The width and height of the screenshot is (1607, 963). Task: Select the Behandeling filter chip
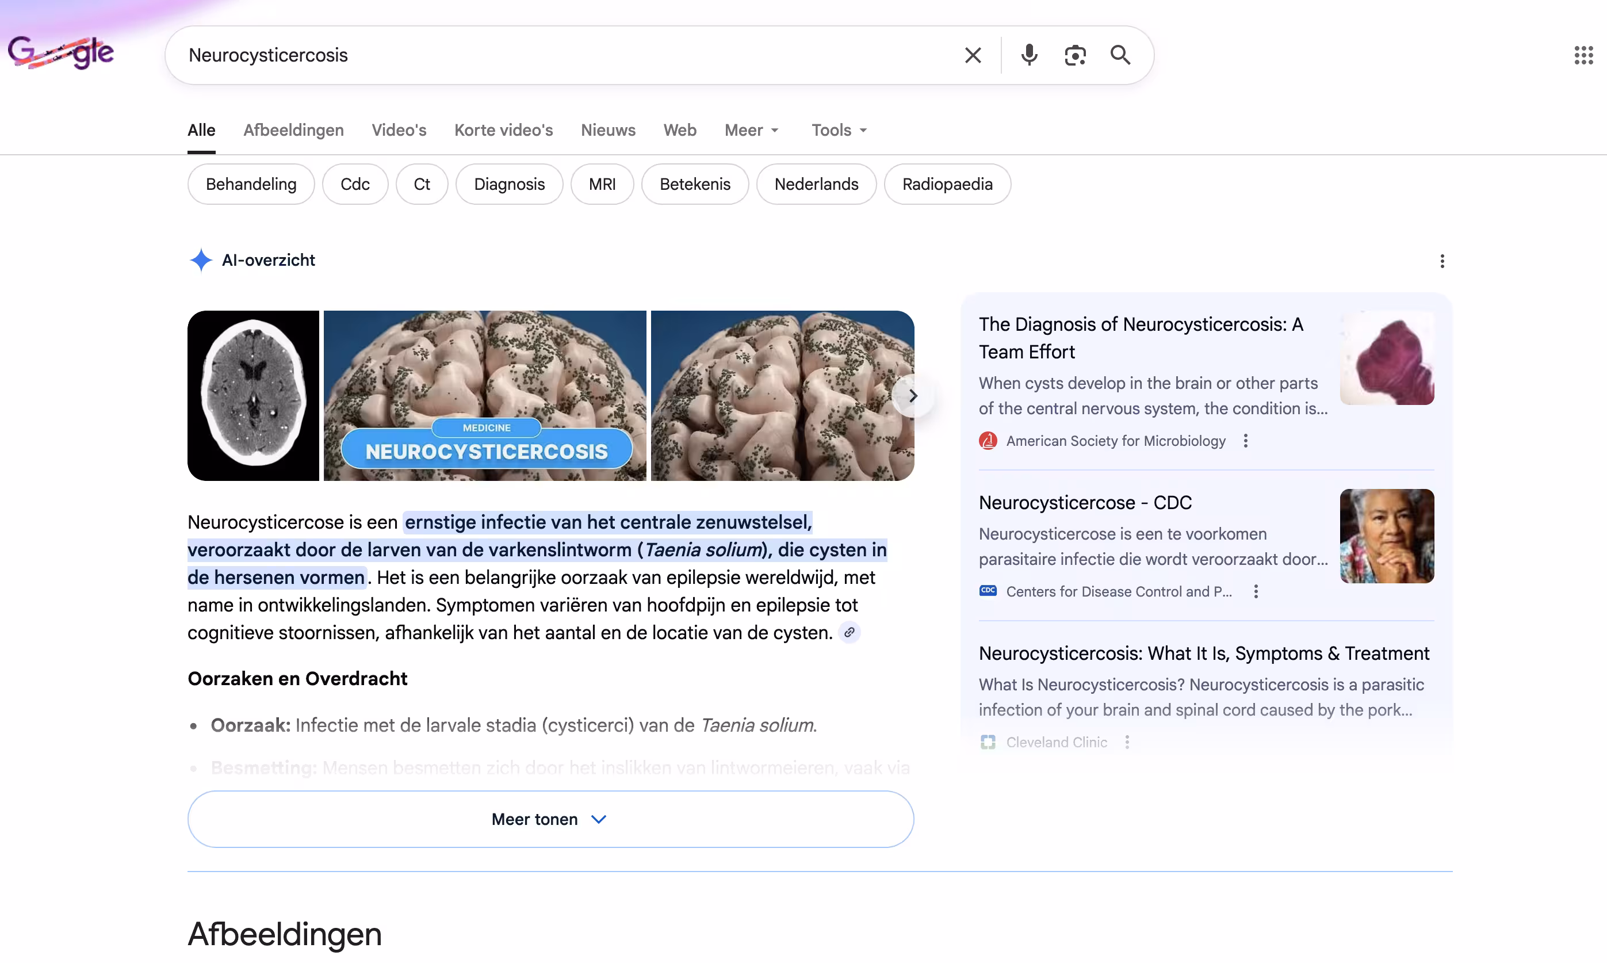(x=250, y=184)
